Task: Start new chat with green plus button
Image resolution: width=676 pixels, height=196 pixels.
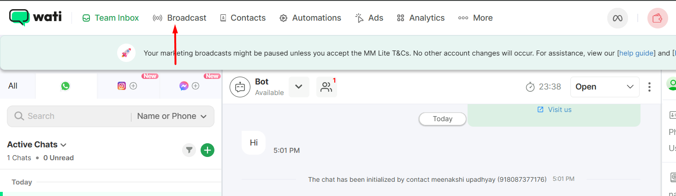Action: click(x=208, y=150)
